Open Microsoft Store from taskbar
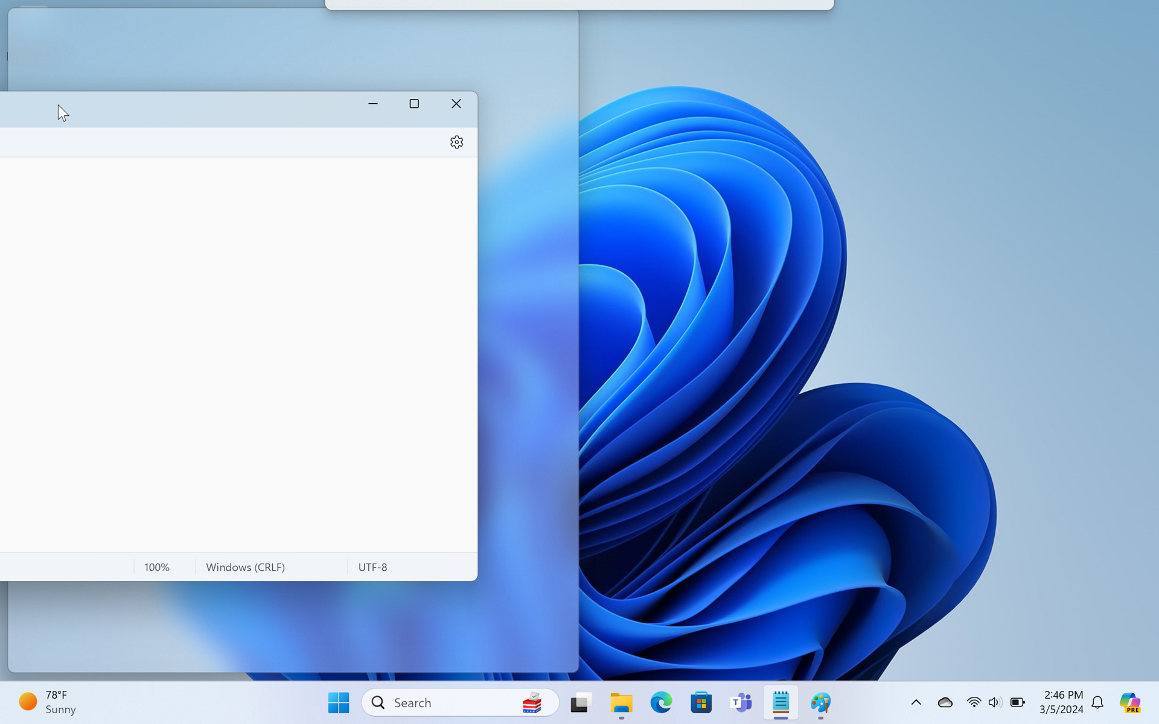The width and height of the screenshot is (1159, 724). (x=701, y=702)
